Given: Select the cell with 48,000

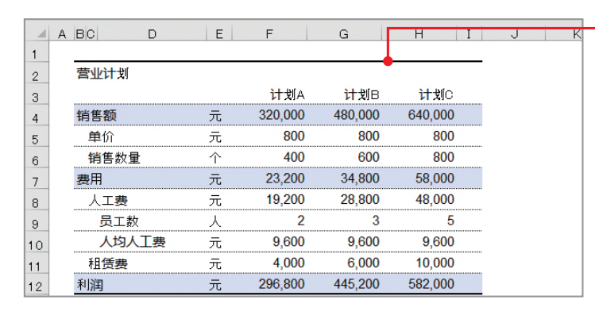Looking at the screenshot, I should click(435, 200).
